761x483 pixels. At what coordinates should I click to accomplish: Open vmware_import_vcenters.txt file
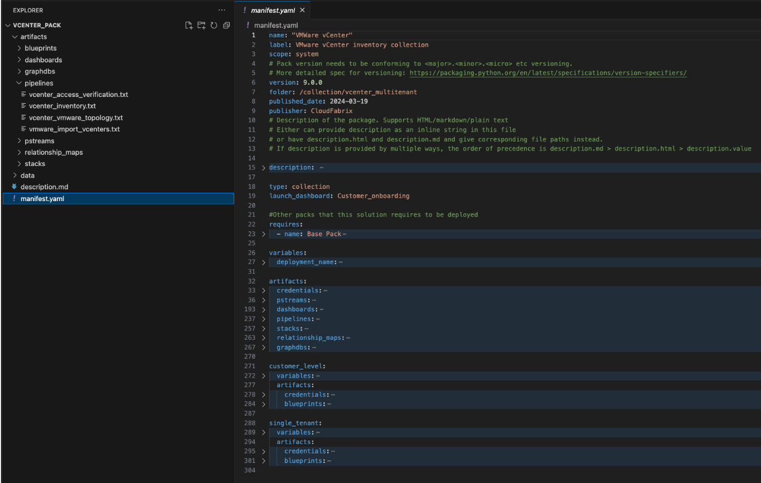click(74, 129)
